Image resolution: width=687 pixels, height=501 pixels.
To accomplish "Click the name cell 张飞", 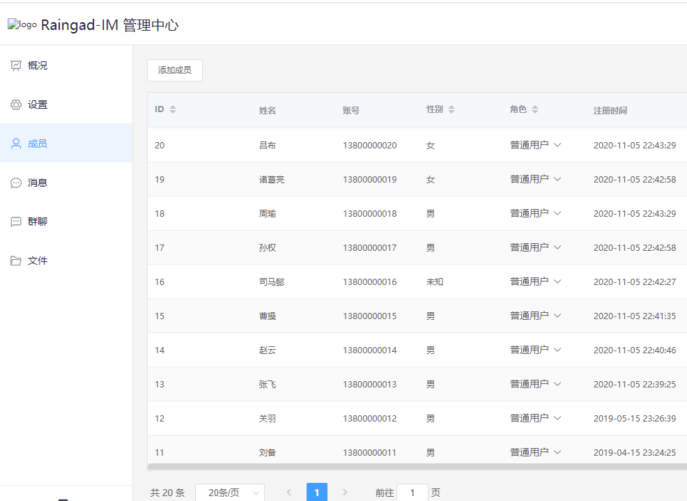I will point(268,385).
